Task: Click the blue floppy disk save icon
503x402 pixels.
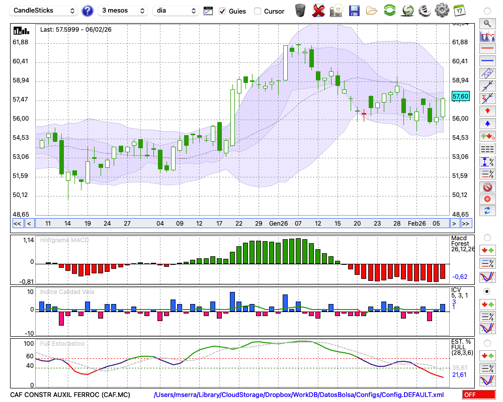Action: (x=354, y=11)
